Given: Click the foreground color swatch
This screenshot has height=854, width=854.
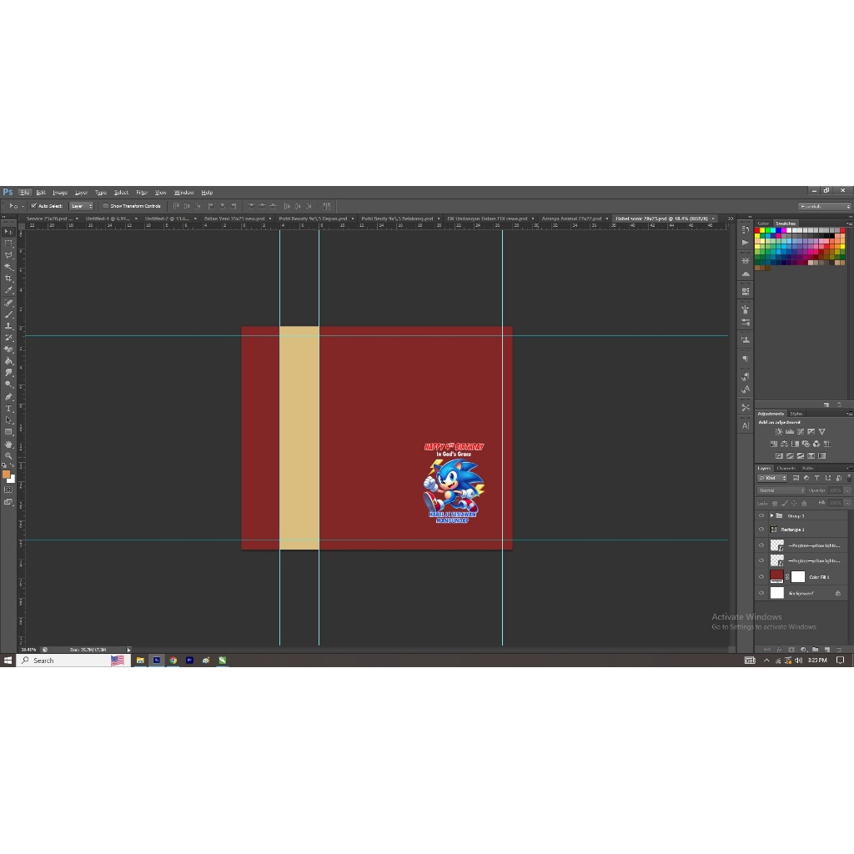Looking at the screenshot, I should [6, 475].
